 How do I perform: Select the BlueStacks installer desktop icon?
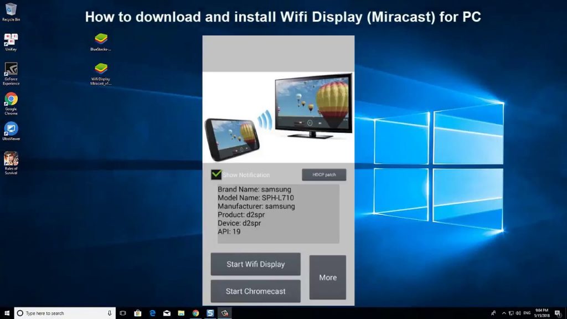101,42
